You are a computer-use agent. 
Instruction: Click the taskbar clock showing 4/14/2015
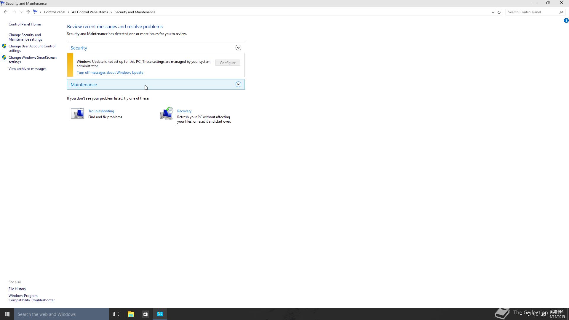[x=557, y=314]
